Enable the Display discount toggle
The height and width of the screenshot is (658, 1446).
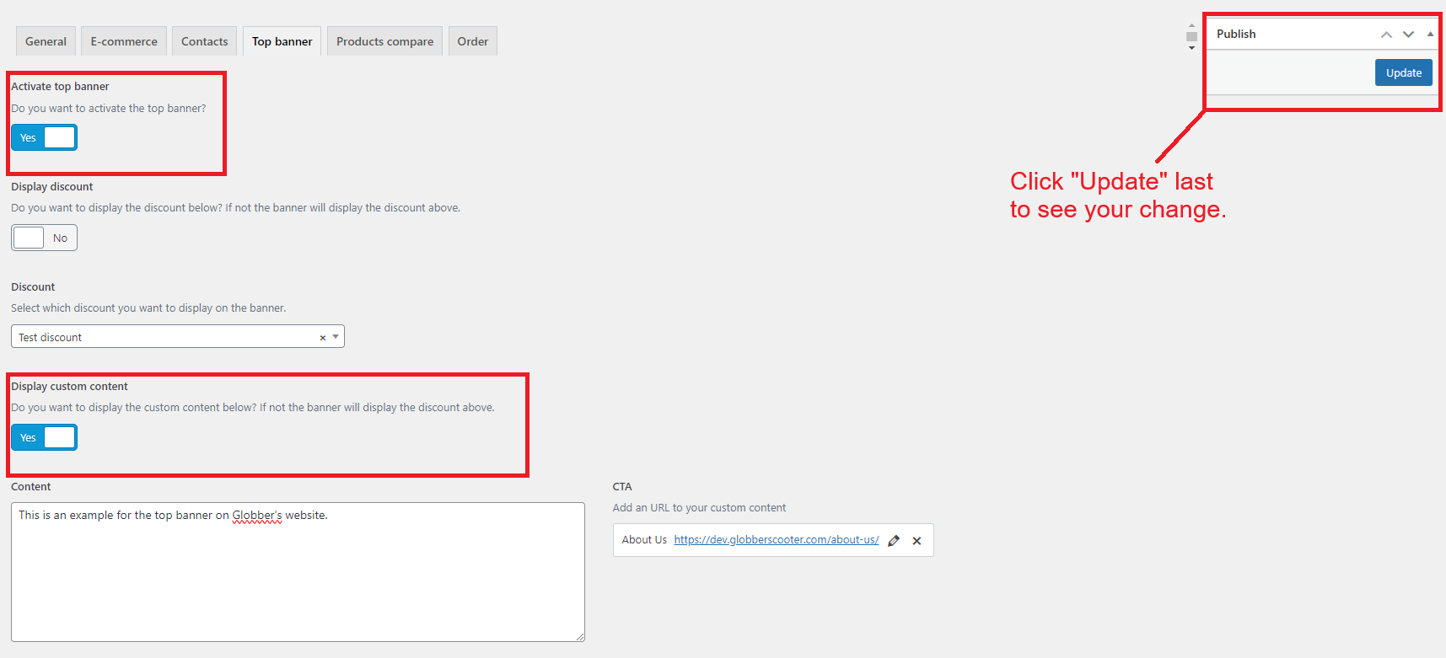[x=44, y=238]
